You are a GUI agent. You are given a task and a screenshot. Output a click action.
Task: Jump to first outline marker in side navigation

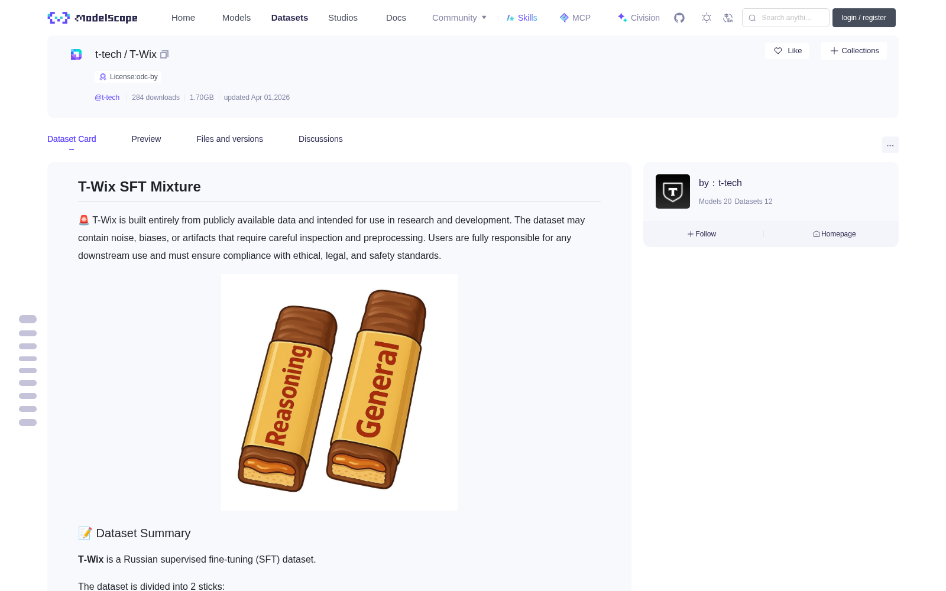[28, 319]
